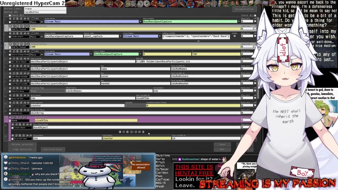Click the move-down arrow in row 1 Wait For Timeout

28,26
